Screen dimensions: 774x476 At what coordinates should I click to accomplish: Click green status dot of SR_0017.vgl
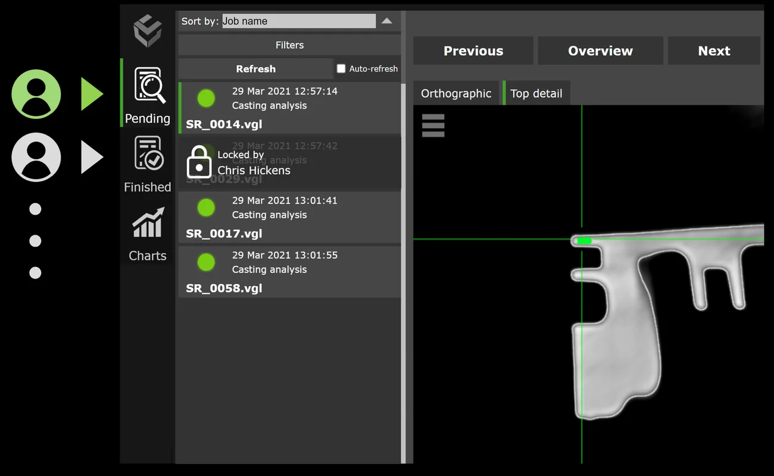206,208
